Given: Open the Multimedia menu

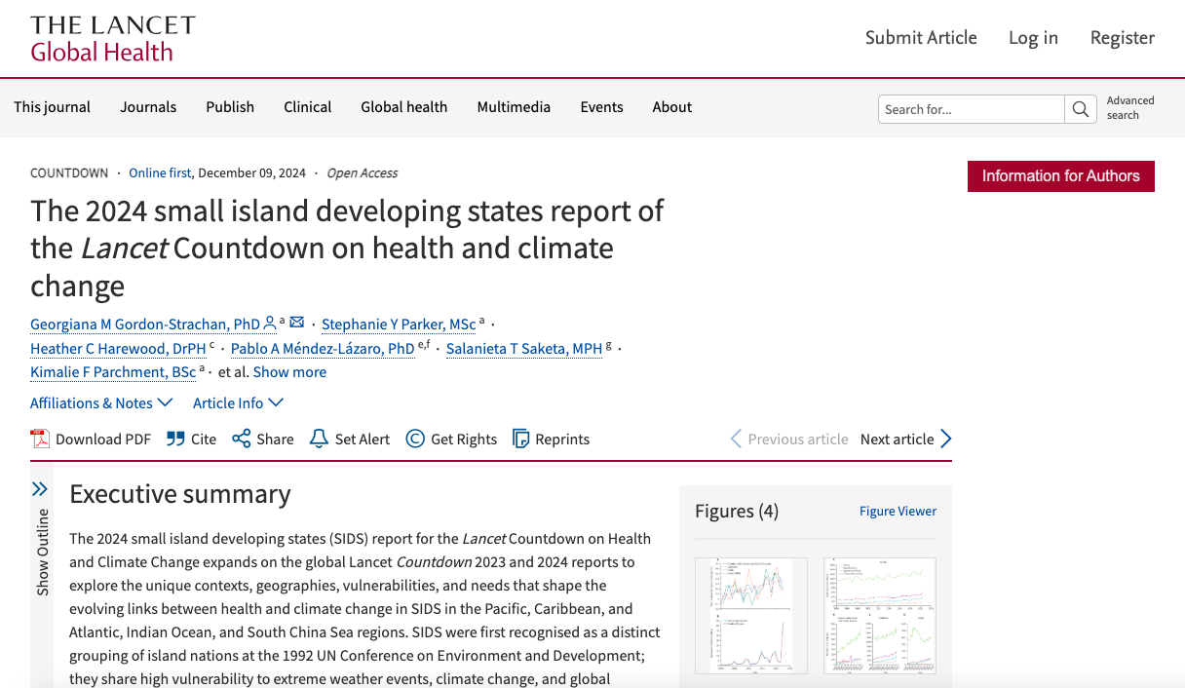Looking at the screenshot, I should coord(514,107).
